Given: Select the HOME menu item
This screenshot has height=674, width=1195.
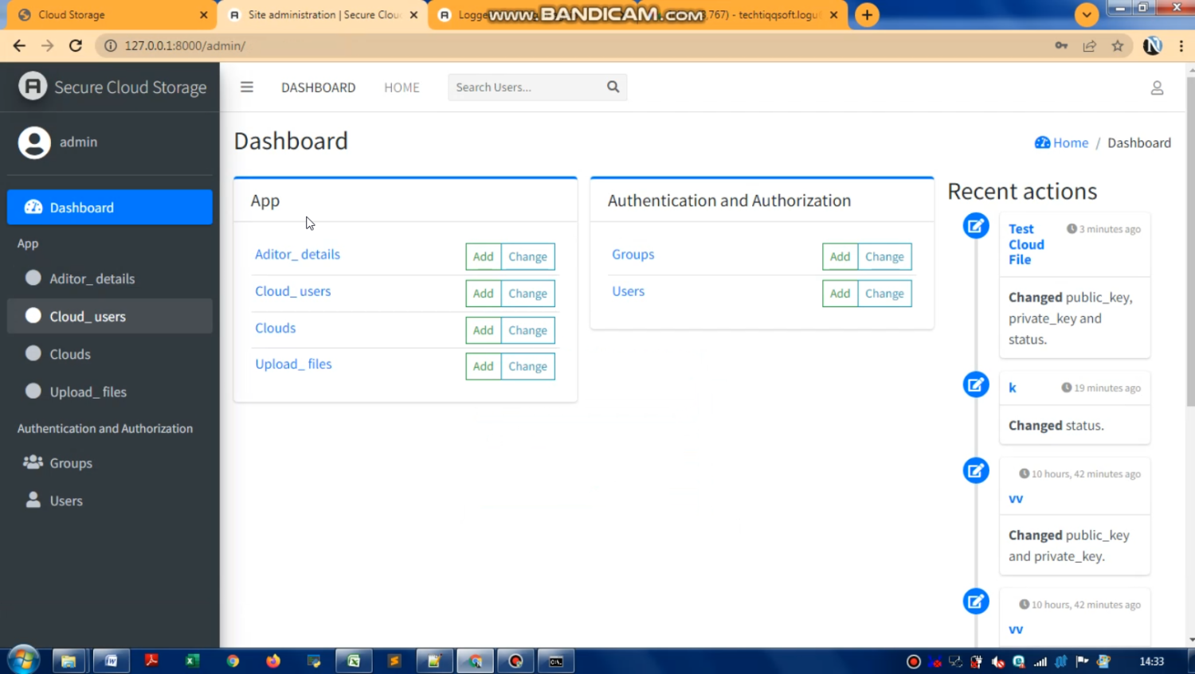Looking at the screenshot, I should click(x=402, y=88).
